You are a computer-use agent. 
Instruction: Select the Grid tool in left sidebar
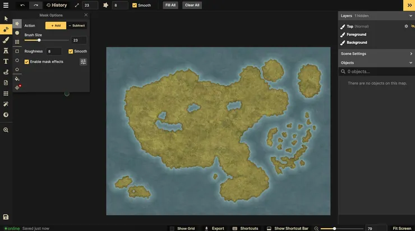point(6,94)
